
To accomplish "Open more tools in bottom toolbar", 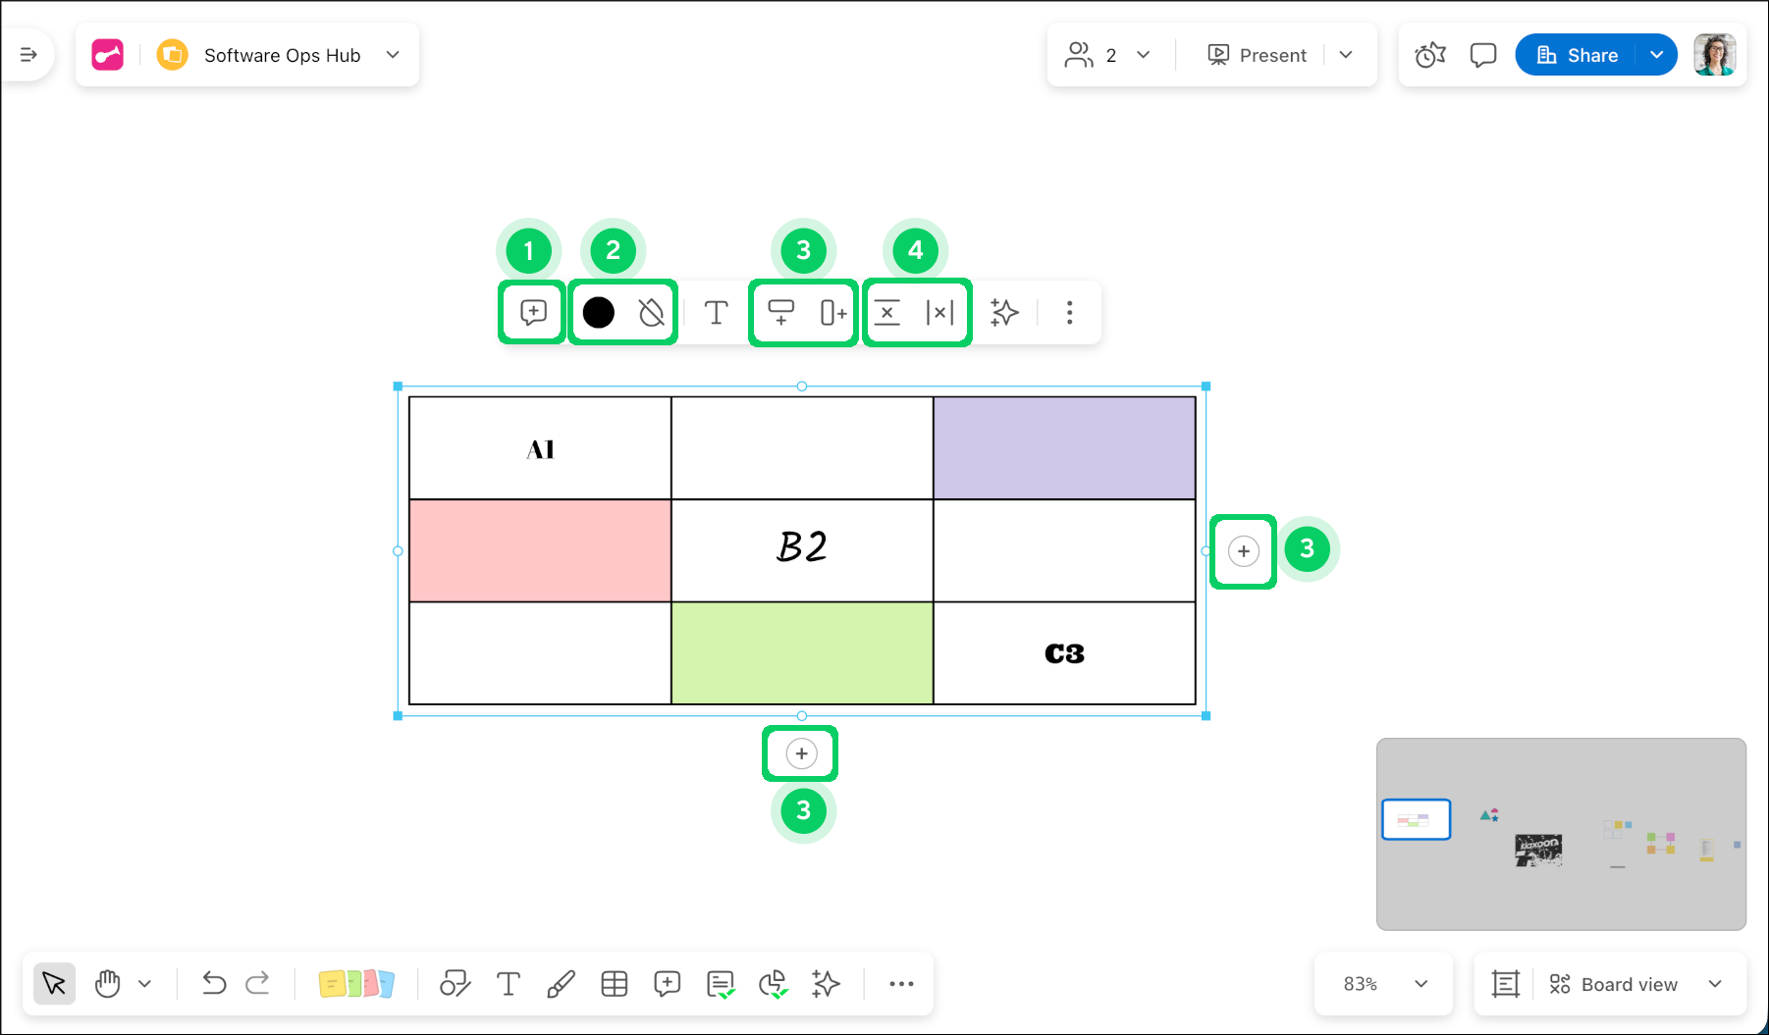I will pos(900,983).
